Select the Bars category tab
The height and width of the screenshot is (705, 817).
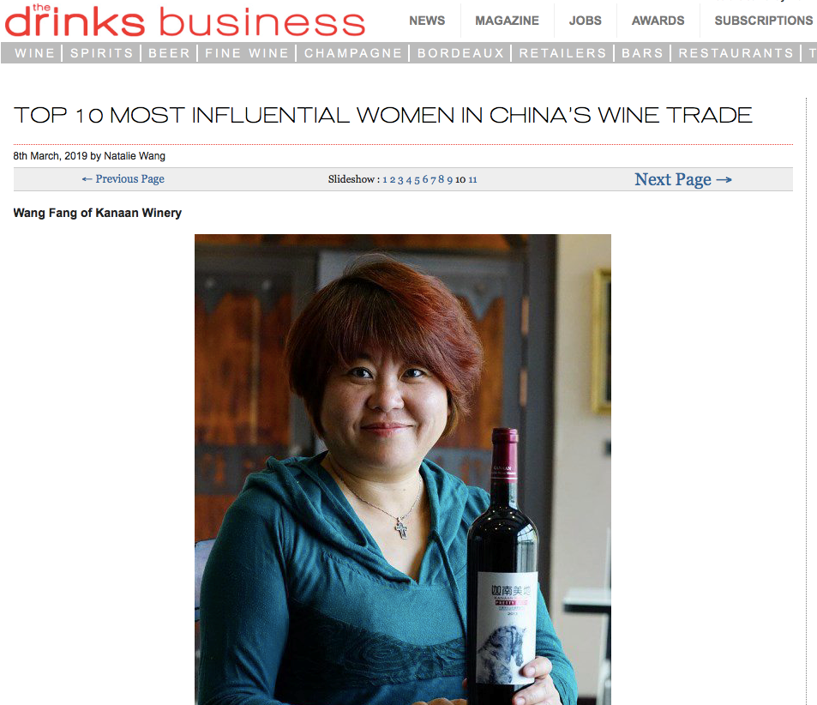(642, 53)
